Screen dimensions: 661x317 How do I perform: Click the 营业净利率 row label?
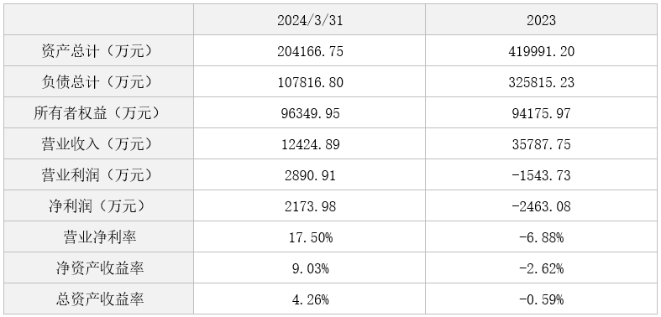[98, 236]
